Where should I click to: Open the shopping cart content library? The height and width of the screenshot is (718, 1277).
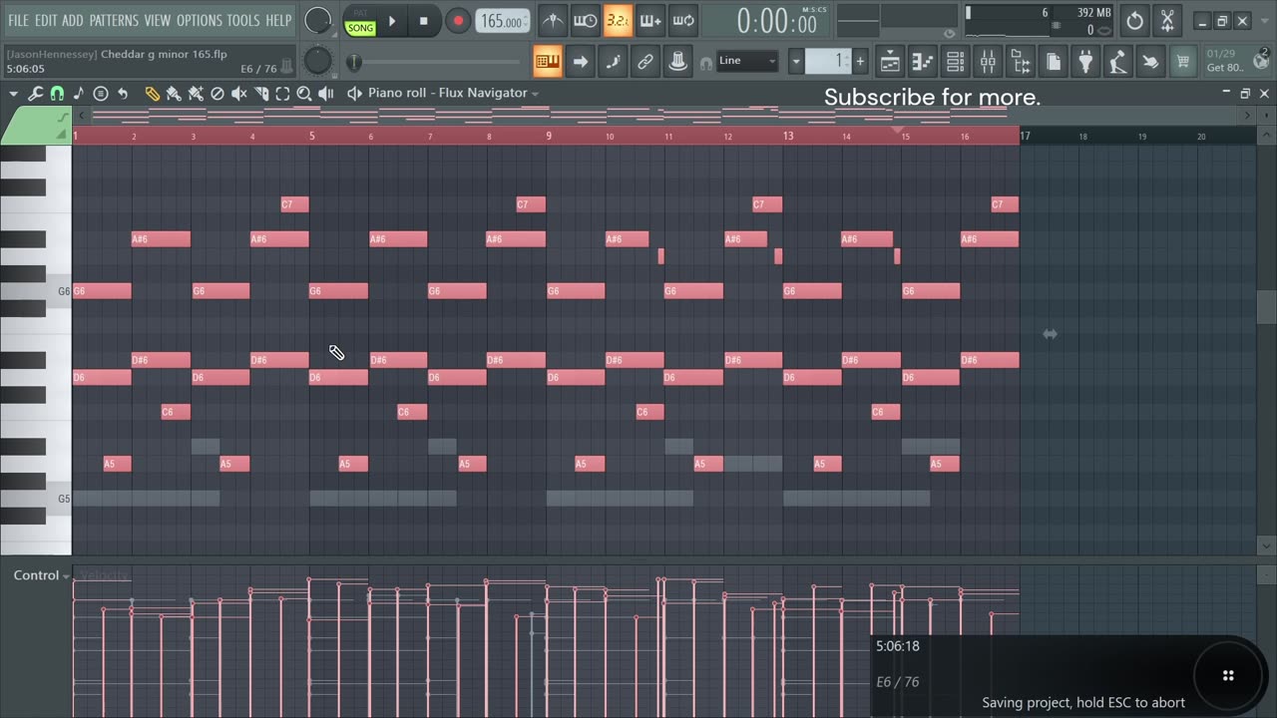click(1183, 62)
